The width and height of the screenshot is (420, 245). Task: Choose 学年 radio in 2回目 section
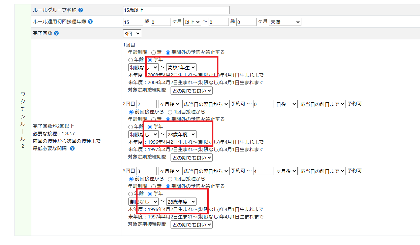pos(150,127)
